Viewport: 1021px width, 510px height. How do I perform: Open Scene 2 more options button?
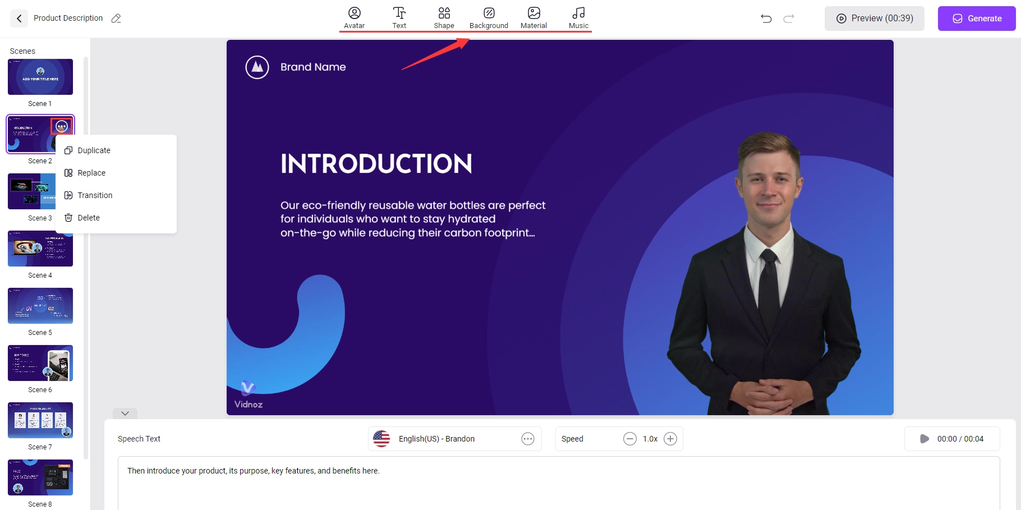62,127
